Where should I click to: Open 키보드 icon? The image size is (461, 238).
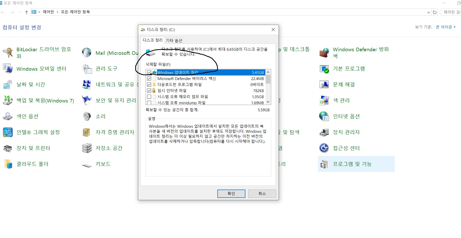(87, 165)
